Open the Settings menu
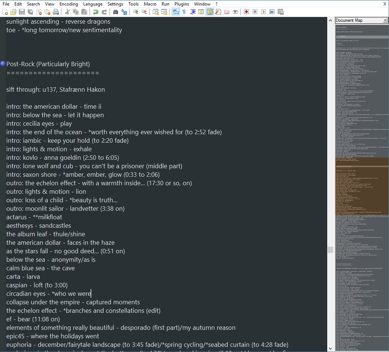 click(x=115, y=4)
